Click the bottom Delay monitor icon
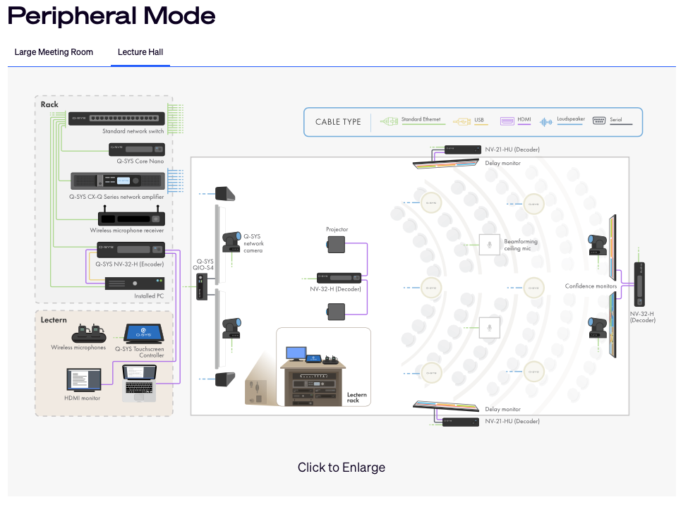 [446, 406]
